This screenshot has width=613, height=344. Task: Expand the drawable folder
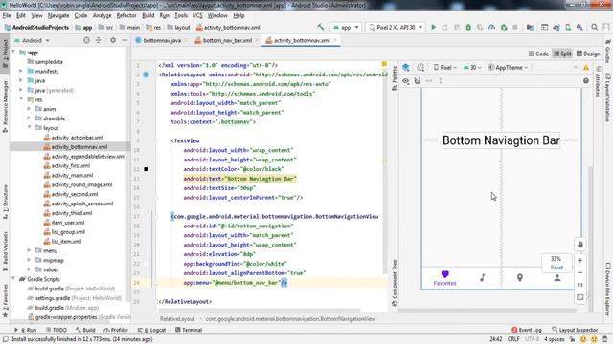click(x=29, y=118)
